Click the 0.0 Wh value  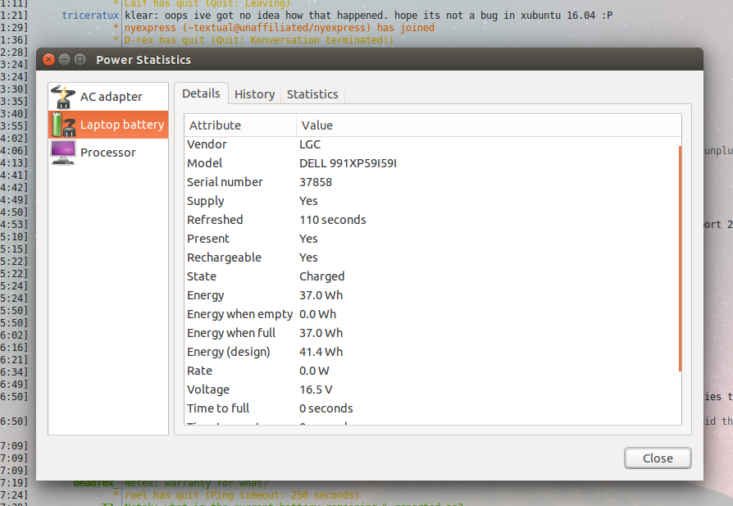tap(317, 314)
